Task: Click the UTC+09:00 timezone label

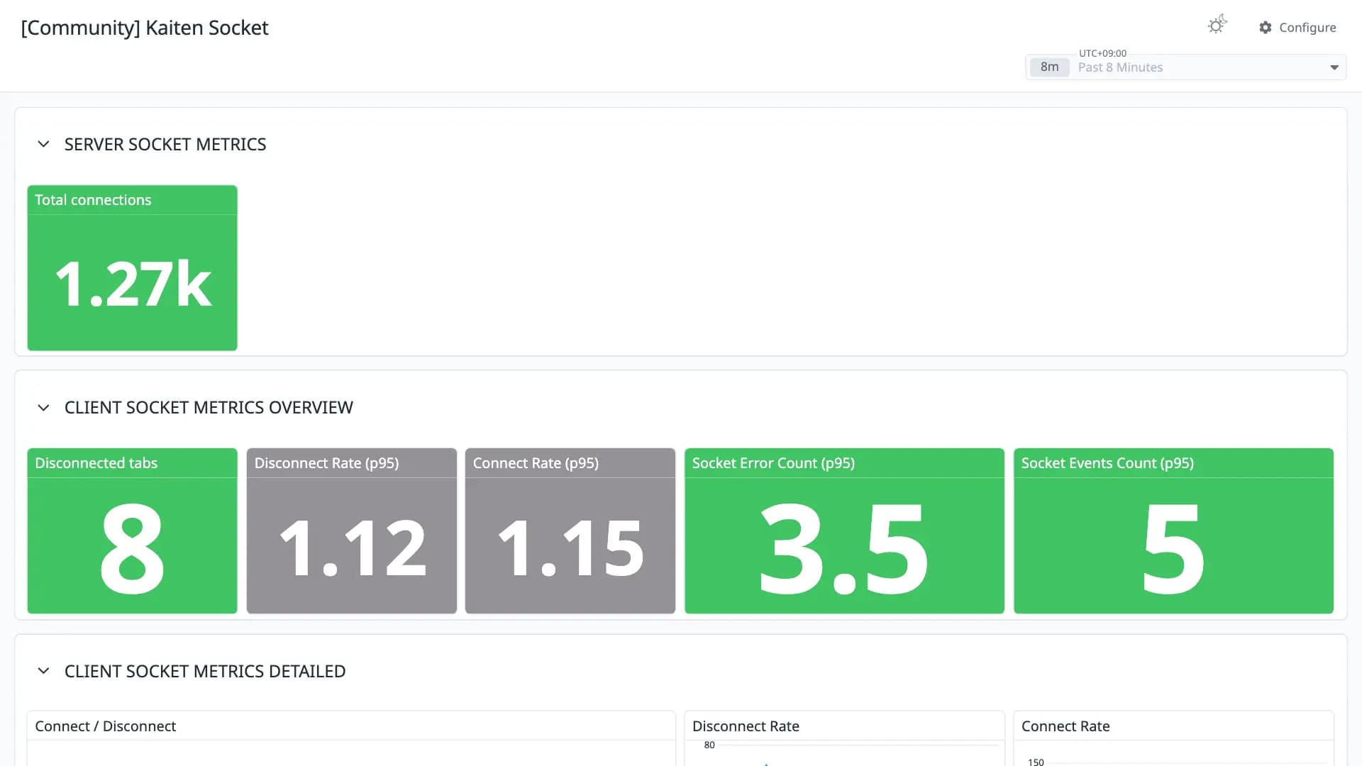Action: 1102,53
